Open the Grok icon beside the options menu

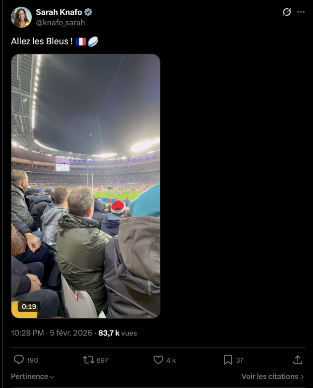point(287,12)
